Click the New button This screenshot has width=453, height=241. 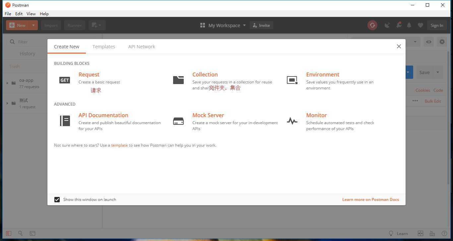[x=18, y=25]
